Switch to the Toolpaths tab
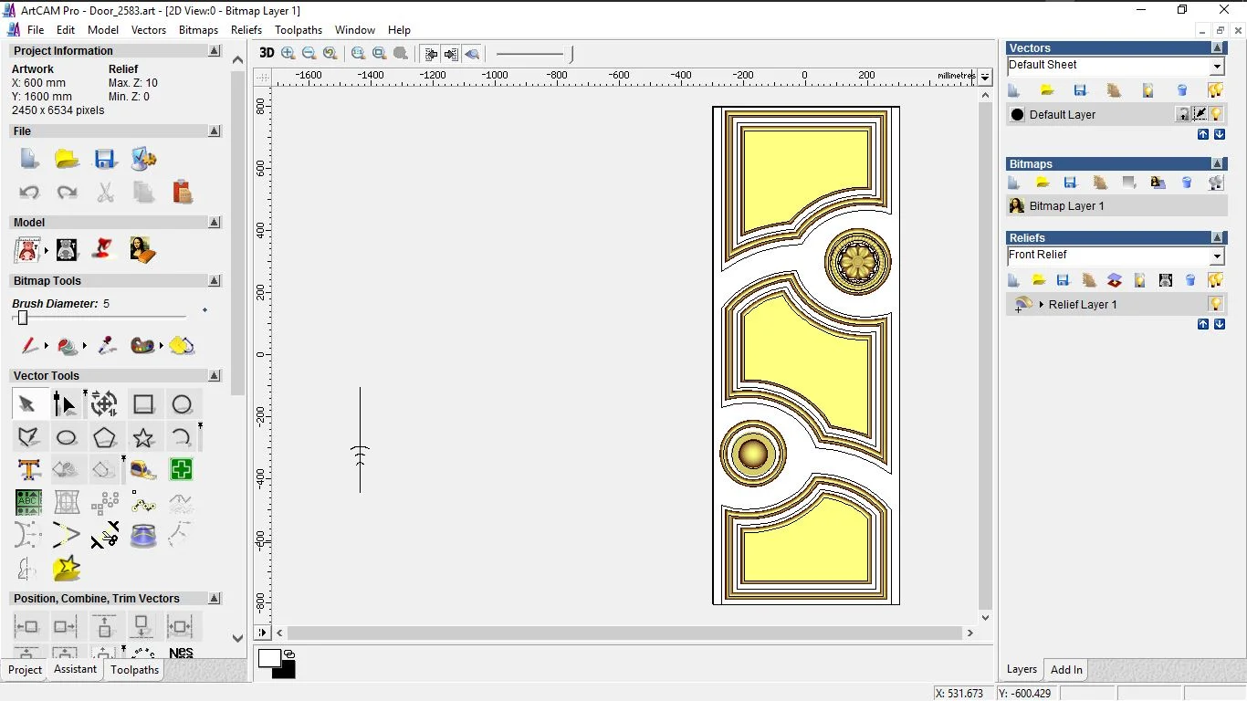Viewport: 1247px width, 701px height. pyautogui.click(x=134, y=670)
